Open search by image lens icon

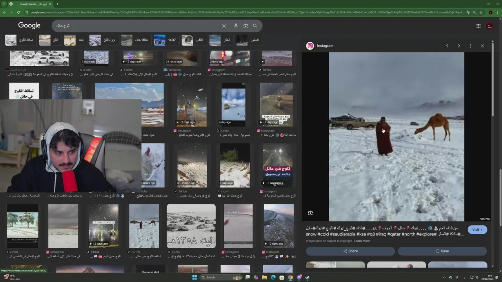(x=246, y=26)
